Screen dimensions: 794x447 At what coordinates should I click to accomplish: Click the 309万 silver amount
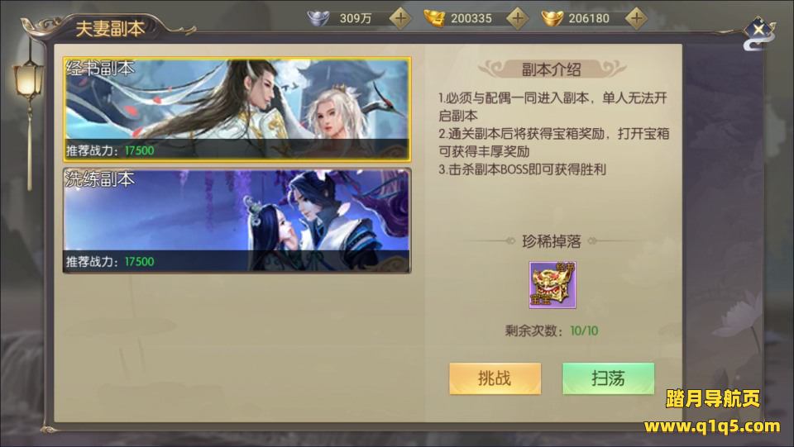click(356, 18)
